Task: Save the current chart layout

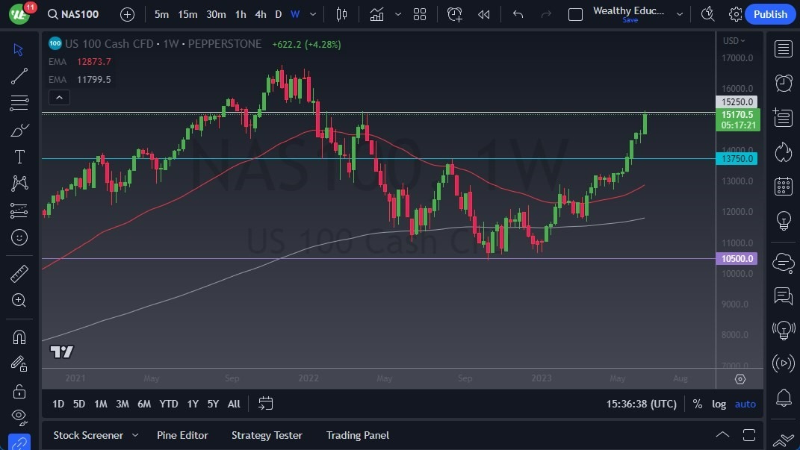Action: (630, 20)
